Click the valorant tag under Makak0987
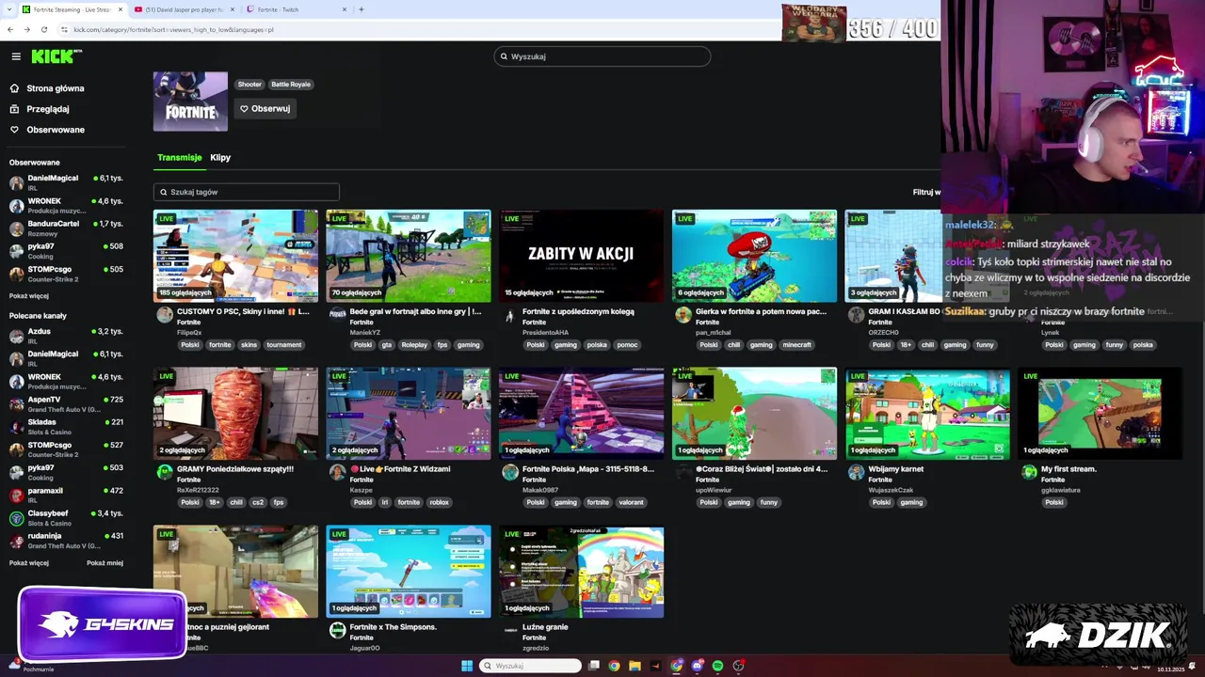 tap(632, 502)
